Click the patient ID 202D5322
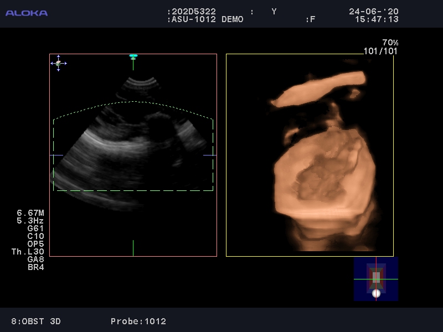This screenshot has width=443, height=332. click(x=194, y=11)
